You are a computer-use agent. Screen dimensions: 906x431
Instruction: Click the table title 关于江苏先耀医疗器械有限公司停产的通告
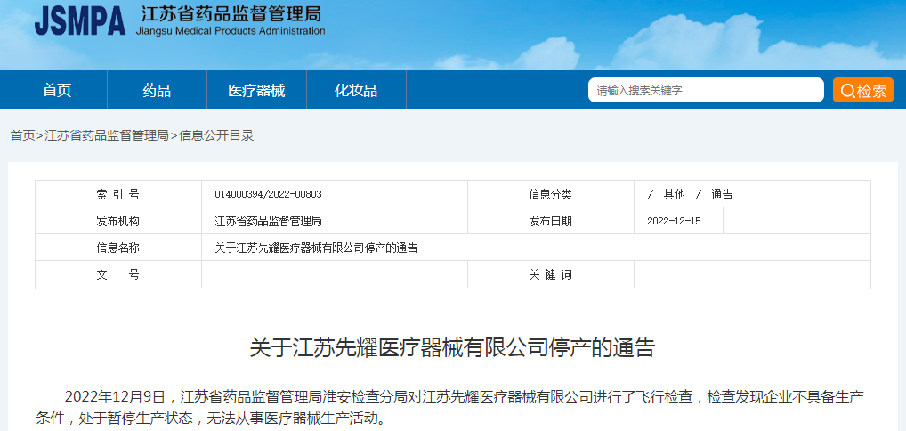click(x=316, y=248)
